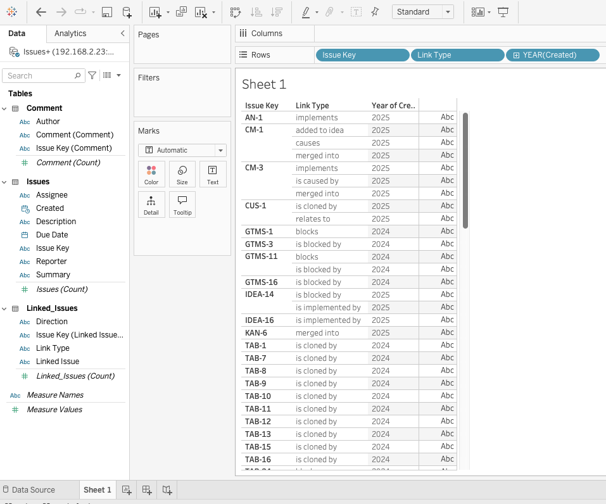
Task: Click the Presentation Mode icon
Action: [503, 12]
